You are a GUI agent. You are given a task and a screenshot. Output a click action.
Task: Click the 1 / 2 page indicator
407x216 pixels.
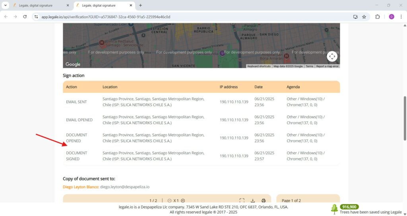pyautogui.click(x=153, y=200)
